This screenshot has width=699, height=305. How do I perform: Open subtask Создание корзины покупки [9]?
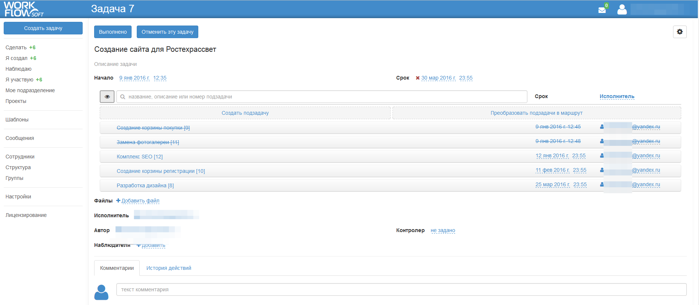(x=153, y=128)
